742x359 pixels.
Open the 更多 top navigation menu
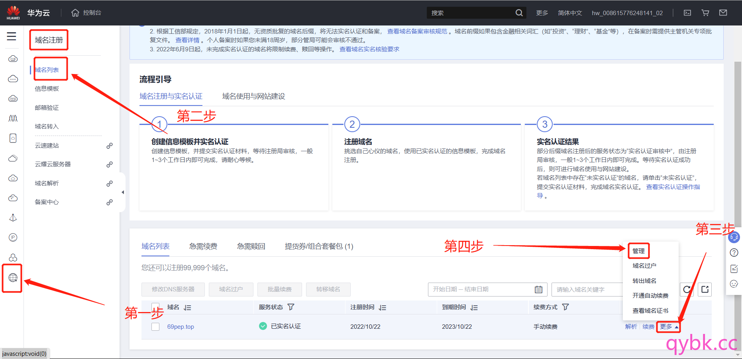(x=542, y=13)
